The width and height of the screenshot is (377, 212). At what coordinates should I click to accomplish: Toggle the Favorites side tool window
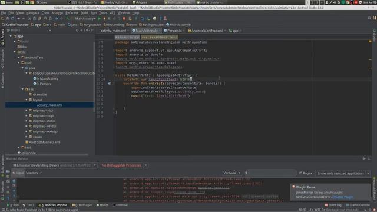[2, 191]
